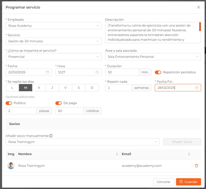Sort the Email column using sort arrows
This screenshot has height=189, width=206.
189,154
